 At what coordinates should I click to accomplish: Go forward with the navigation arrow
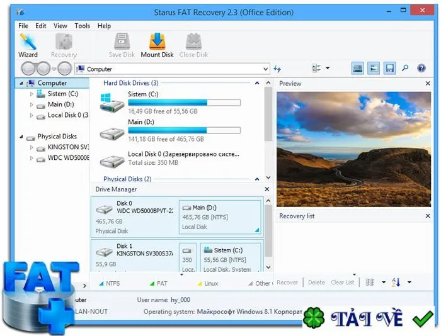click(43, 69)
